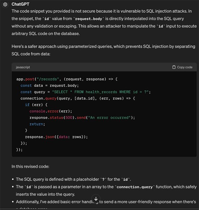This screenshot has width=199, height=210.
Task: Click the javascript language label in code header
Action: (x=23, y=67)
